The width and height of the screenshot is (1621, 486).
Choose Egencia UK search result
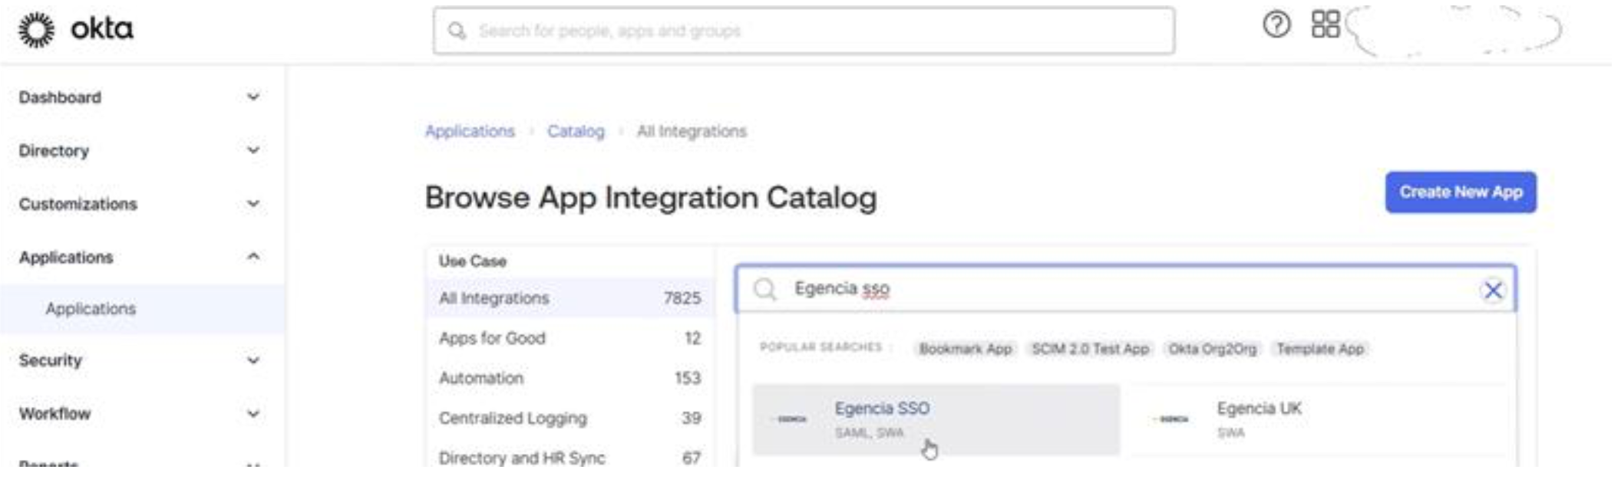1318,419
